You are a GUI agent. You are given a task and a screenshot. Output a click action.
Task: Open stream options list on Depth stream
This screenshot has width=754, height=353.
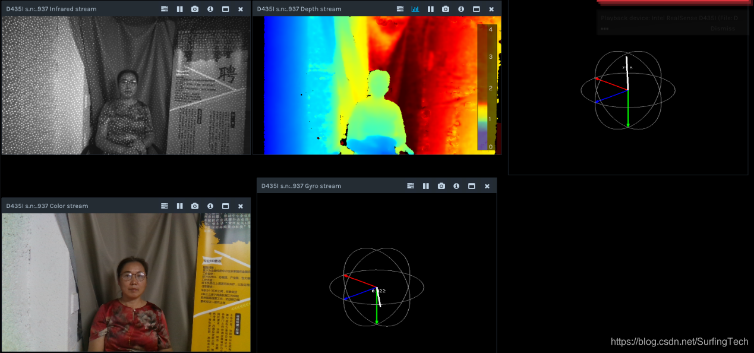[400, 9]
